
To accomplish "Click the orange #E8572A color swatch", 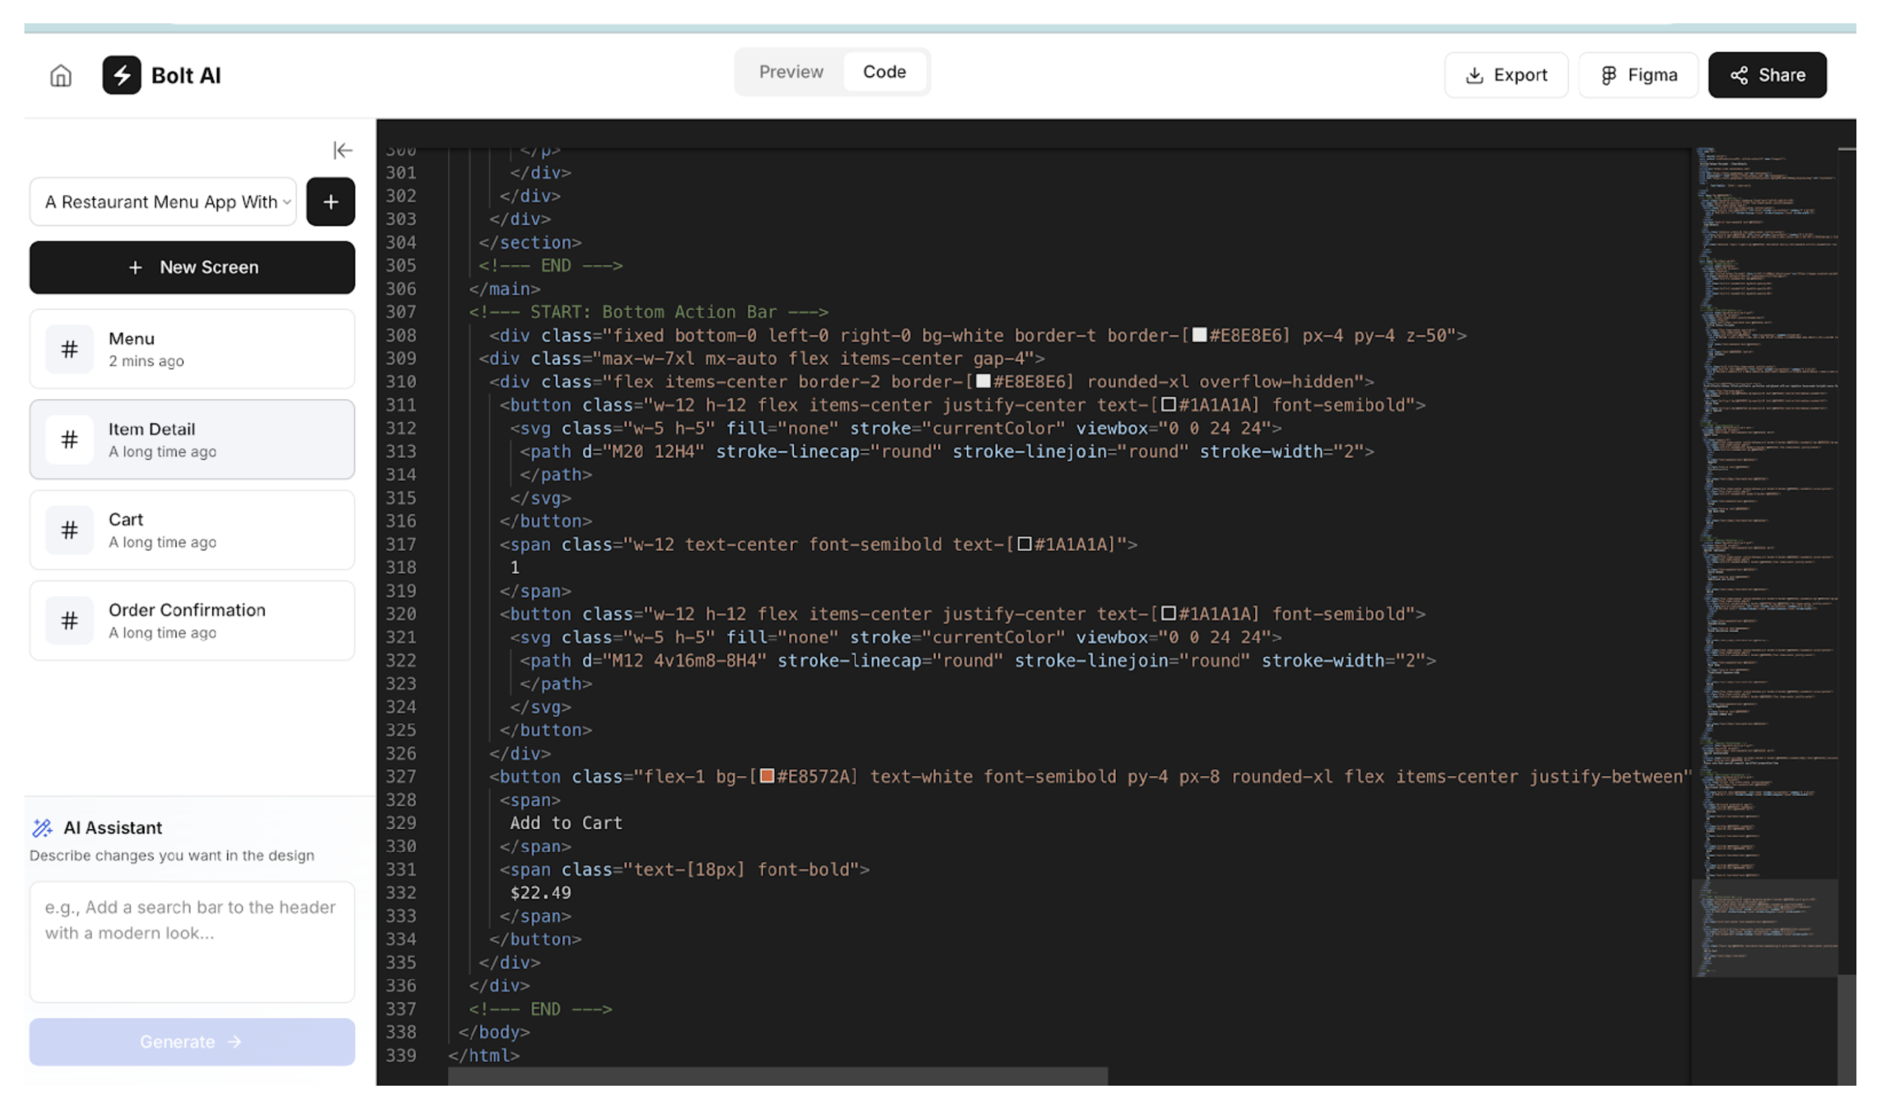I will (x=767, y=777).
